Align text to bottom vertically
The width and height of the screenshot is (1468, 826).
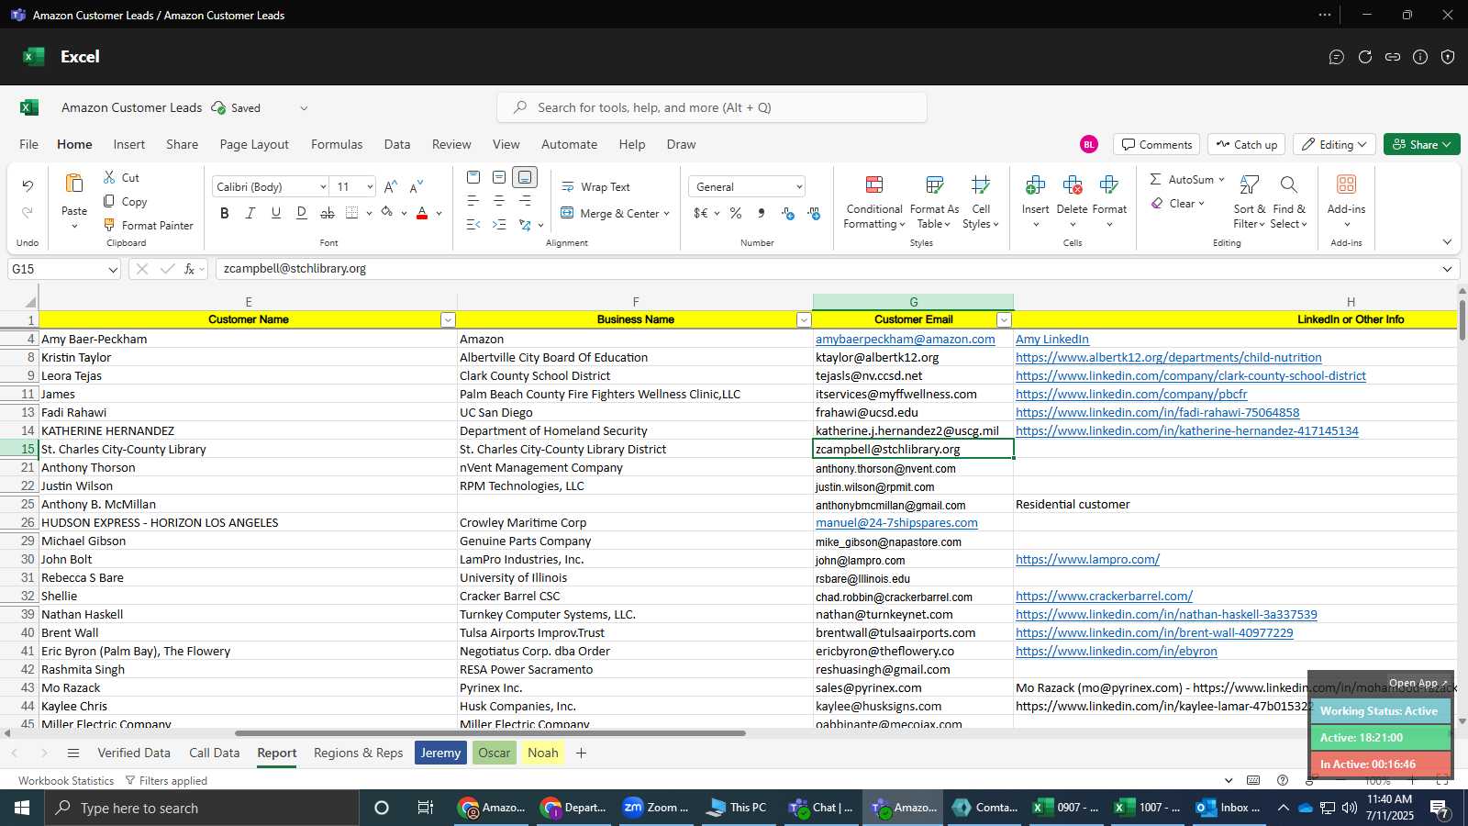click(525, 177)
